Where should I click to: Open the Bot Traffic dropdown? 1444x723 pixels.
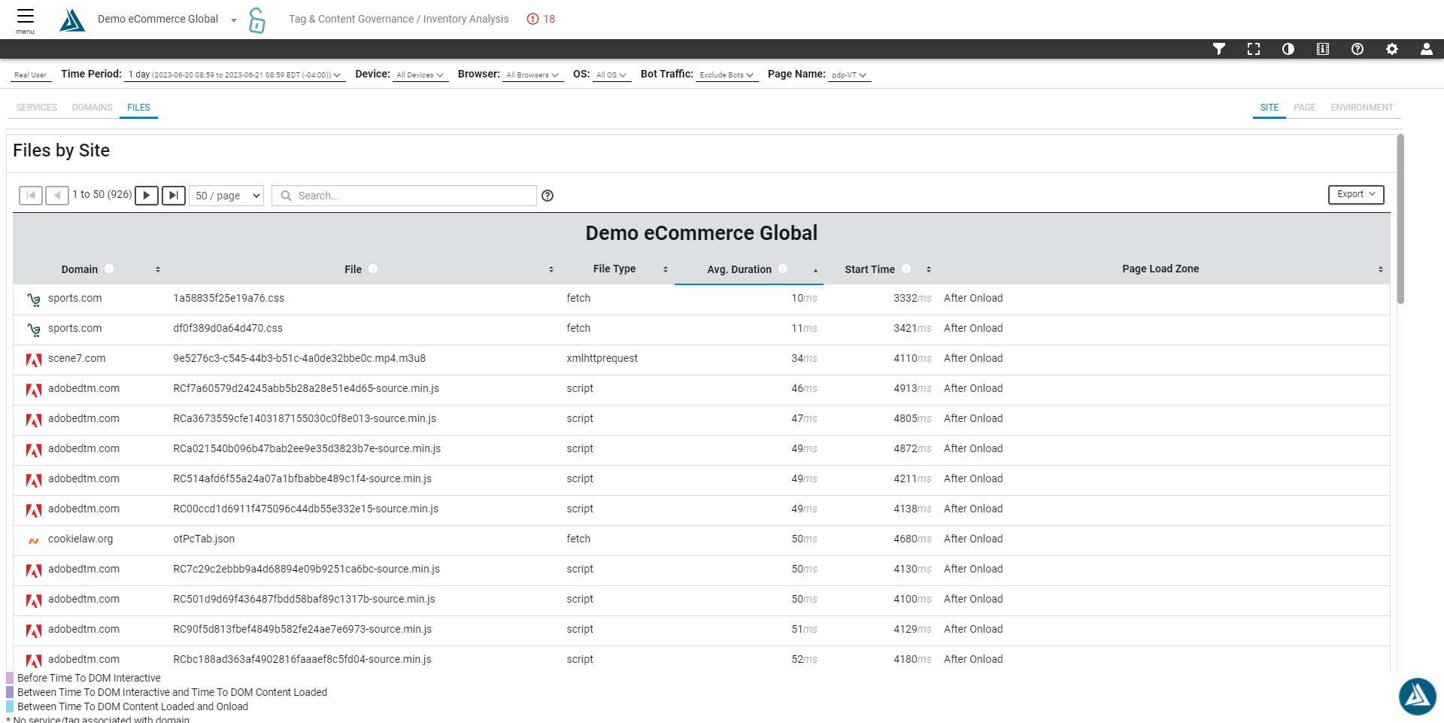tap(727, 74)
